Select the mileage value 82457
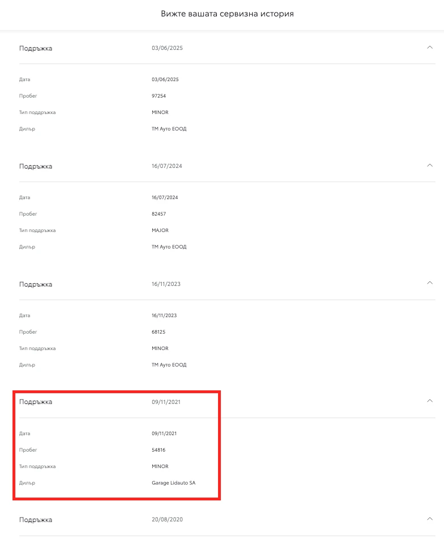 pyautogui.click(x=158, y=214)
